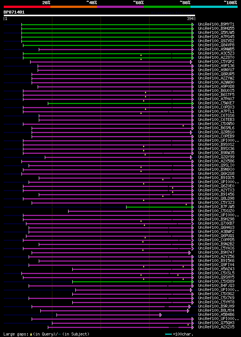
Task: Click the UniRef100_Q6Z0E0 label
Action: tap(216, 186)
